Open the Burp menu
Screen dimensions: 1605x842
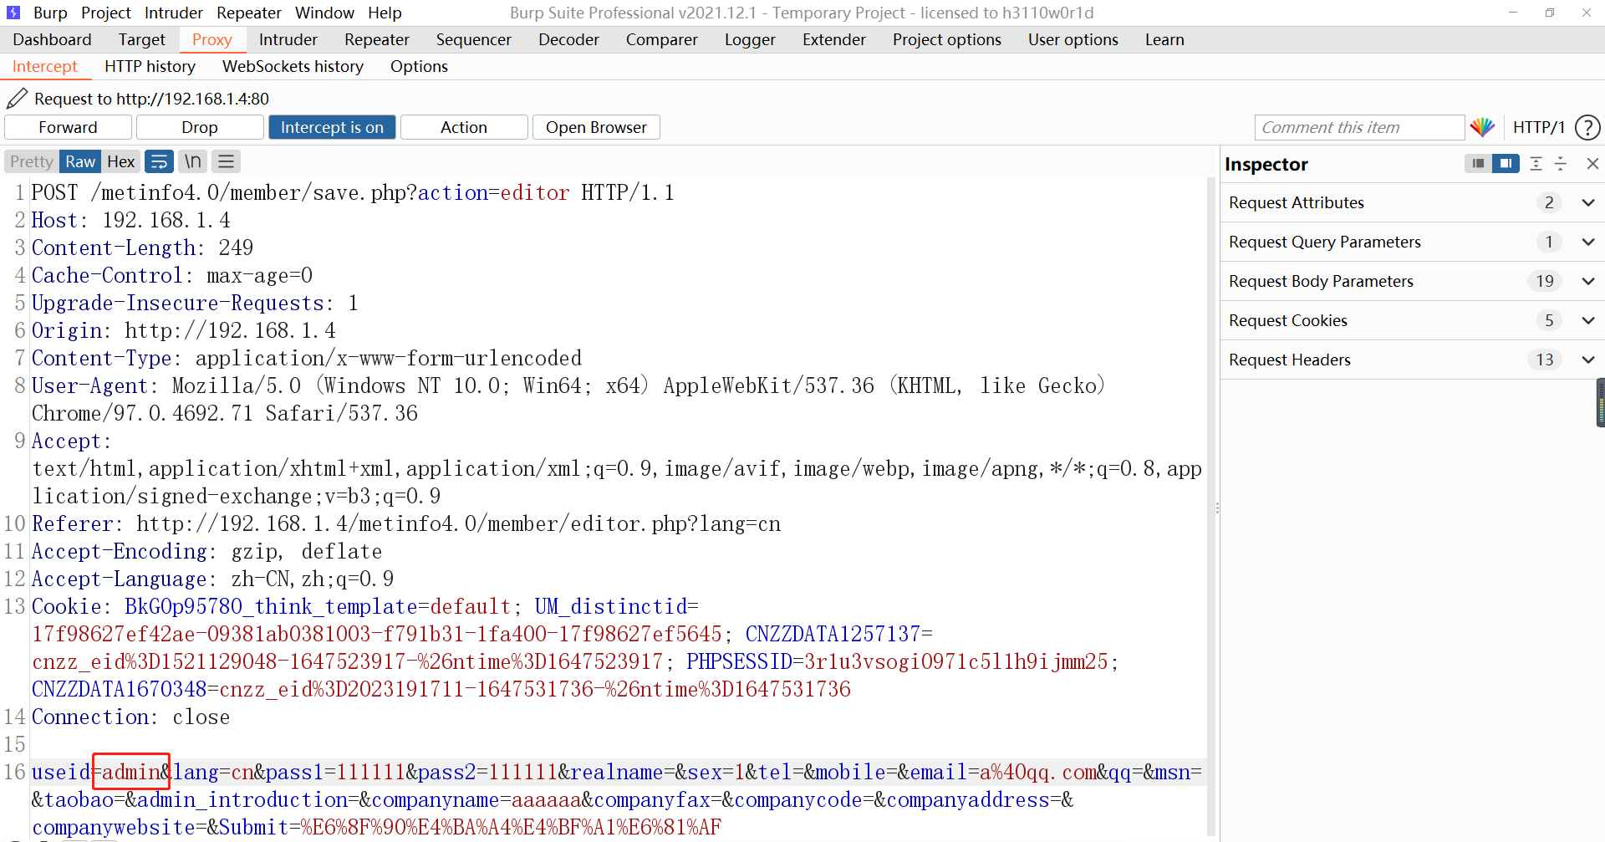click(x=50, y=13)
